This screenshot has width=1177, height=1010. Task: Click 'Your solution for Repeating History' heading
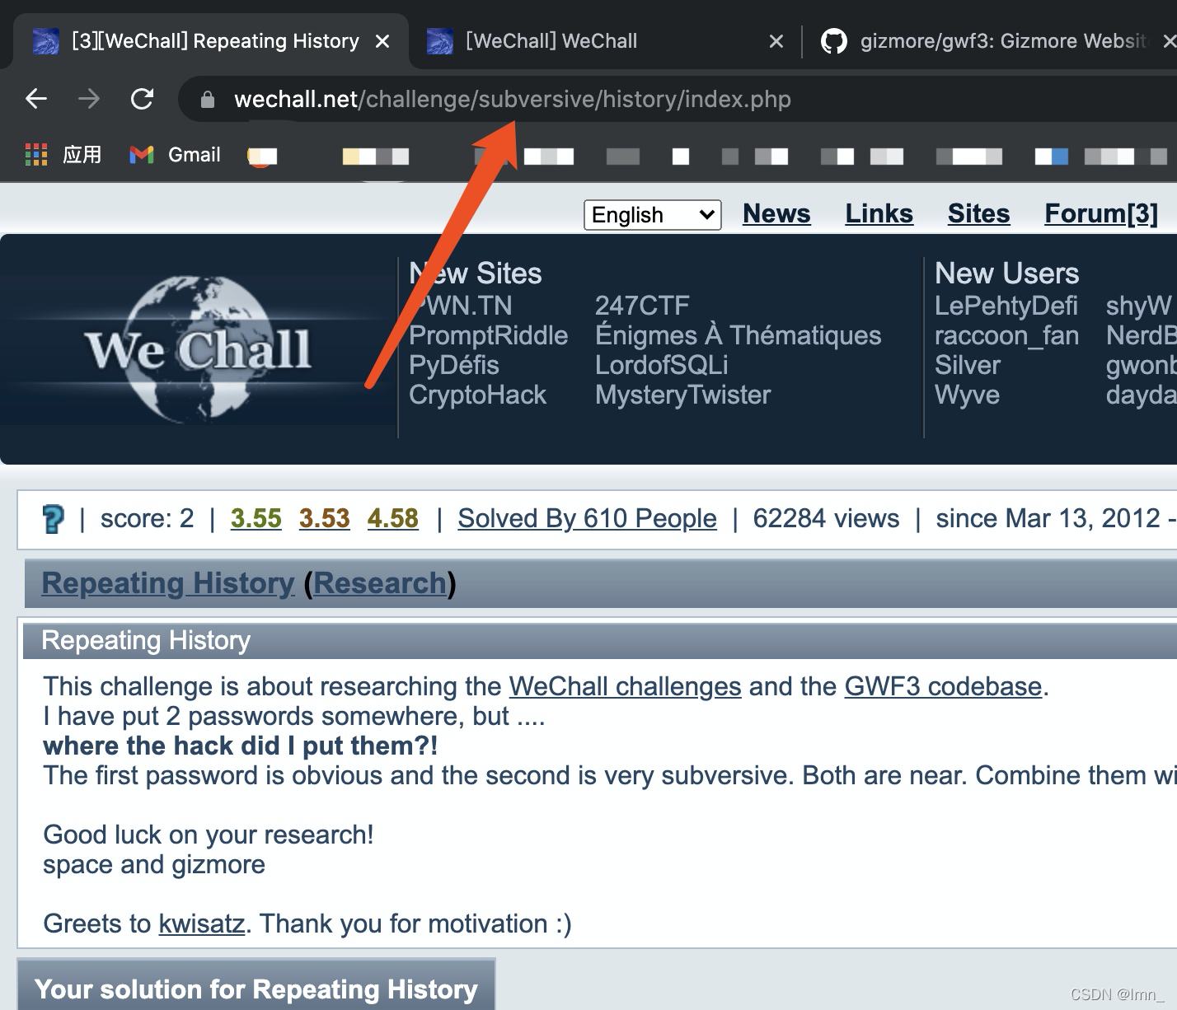coord(256,989)
